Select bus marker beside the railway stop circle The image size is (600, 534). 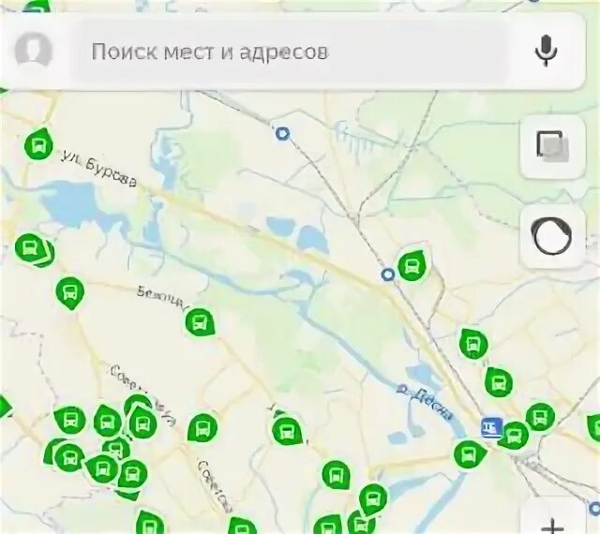click(412, 264)
